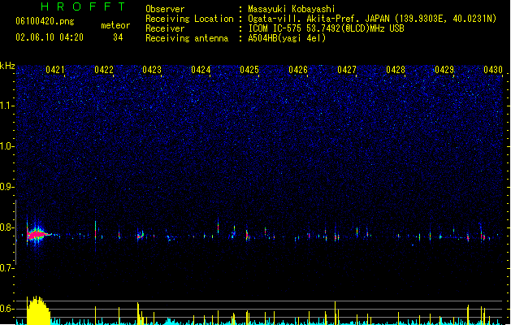Select the location text Ogata-vill. Akita-Pref. JAPAN
Viewport: 511px width, 325px height.
(x=318, y=19)
